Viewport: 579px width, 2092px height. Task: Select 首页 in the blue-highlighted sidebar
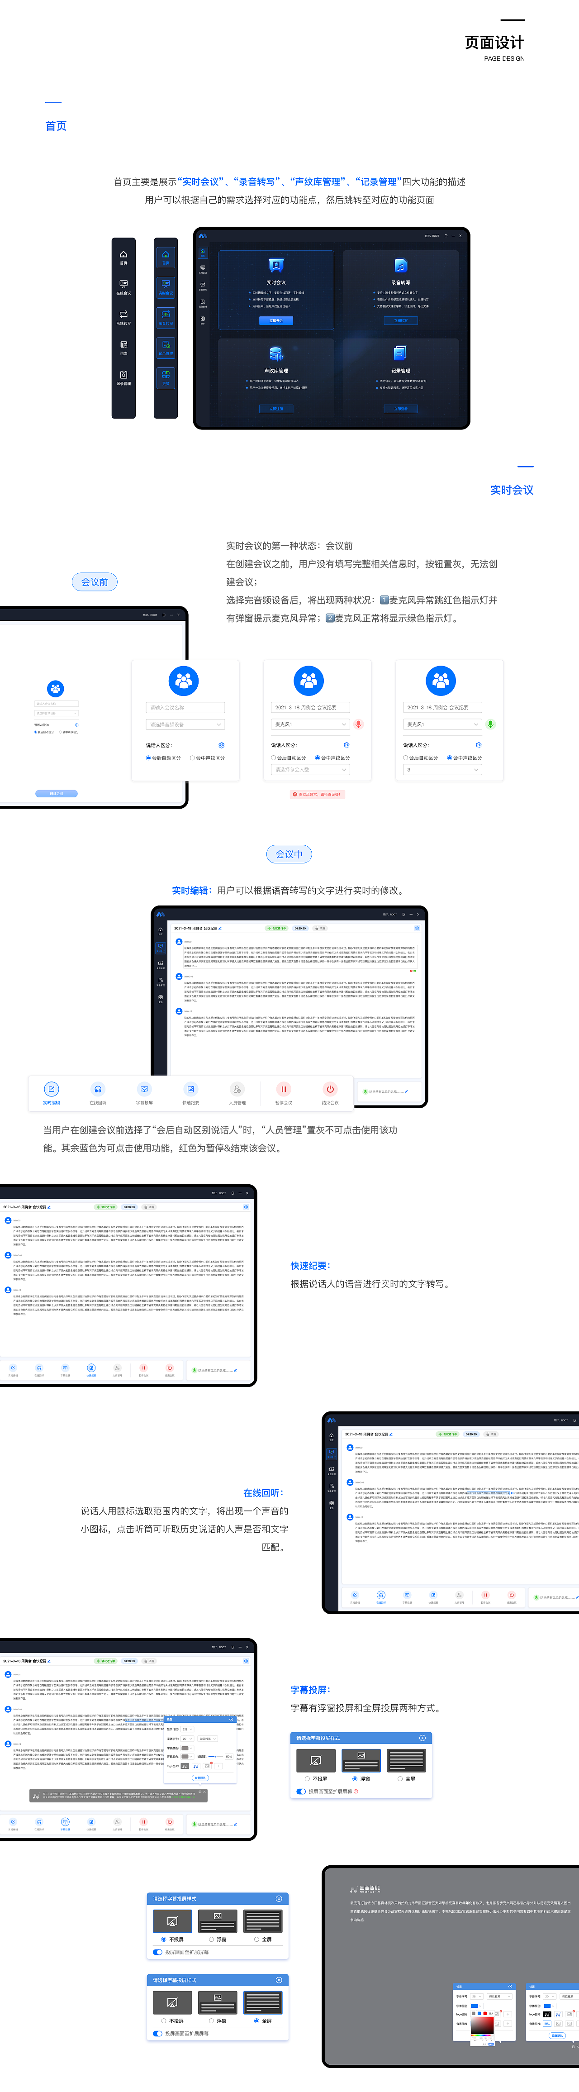coord(166,257)
